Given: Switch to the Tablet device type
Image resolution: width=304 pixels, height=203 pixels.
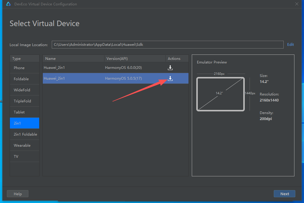Looking at the screenshot, I should [25, 112].
